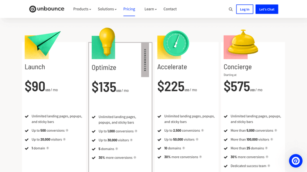
Task: Click info icon beside More than 5,000 conversions
Action: (x=276, y=130)
